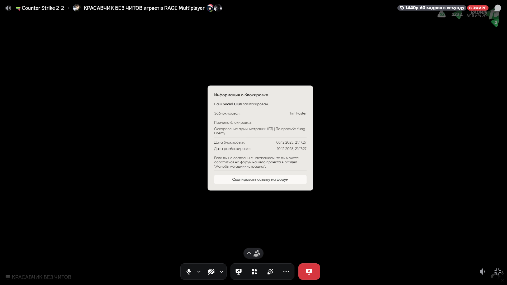Open the activities shapes icon
507x285 pixels.
tap(254, 272)
